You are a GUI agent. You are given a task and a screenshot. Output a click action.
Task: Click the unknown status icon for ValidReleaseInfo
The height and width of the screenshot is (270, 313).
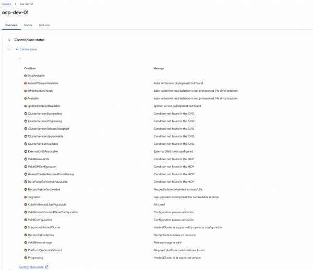click(x=26, y=159)
